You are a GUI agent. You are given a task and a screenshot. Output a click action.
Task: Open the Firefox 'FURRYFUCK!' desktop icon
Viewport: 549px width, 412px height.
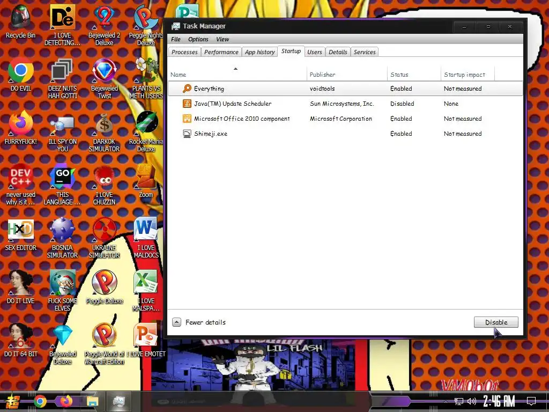[21, 128]
